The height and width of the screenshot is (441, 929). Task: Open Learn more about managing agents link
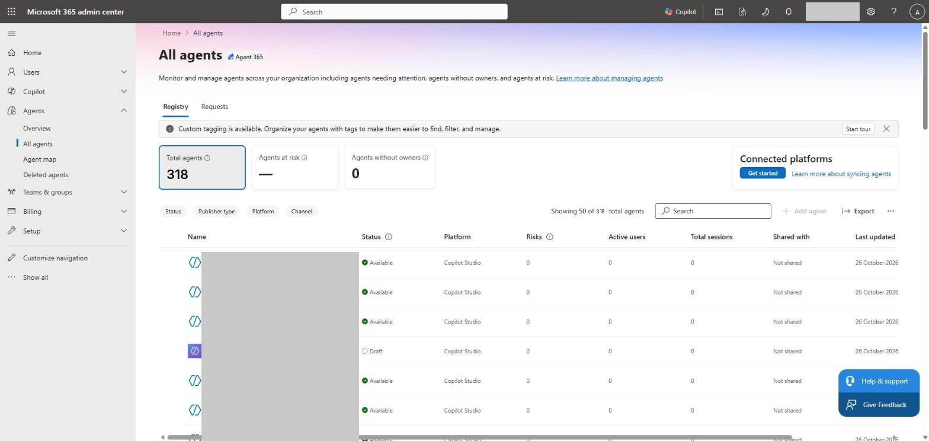point(609,78)
